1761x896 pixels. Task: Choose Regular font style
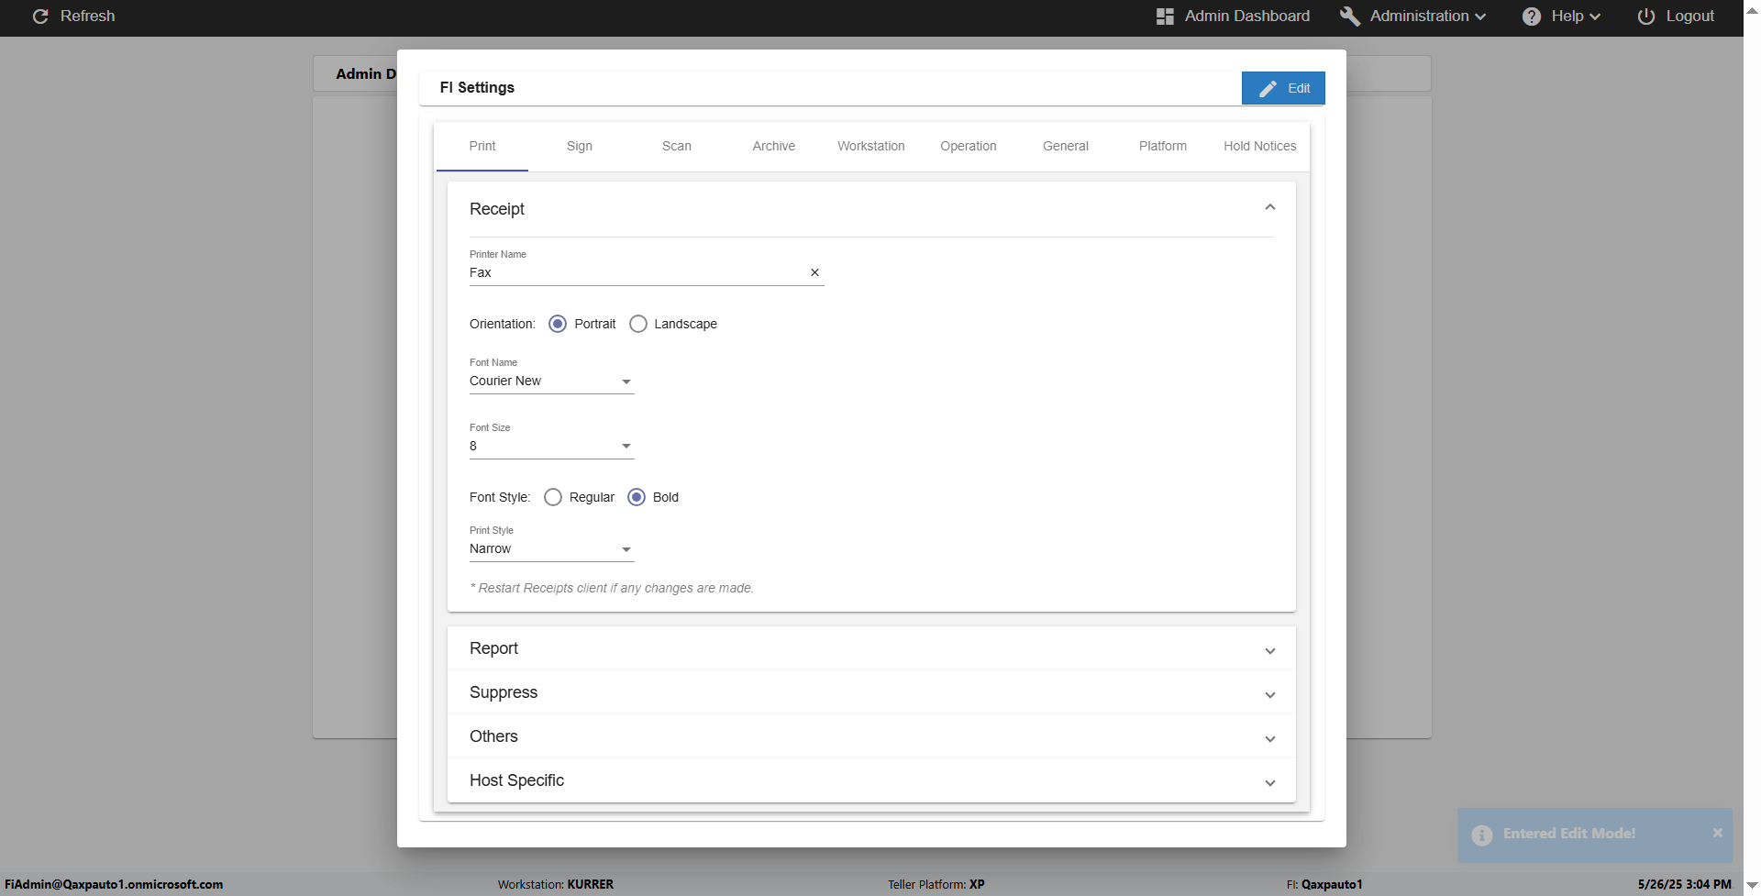pos(553,497)
